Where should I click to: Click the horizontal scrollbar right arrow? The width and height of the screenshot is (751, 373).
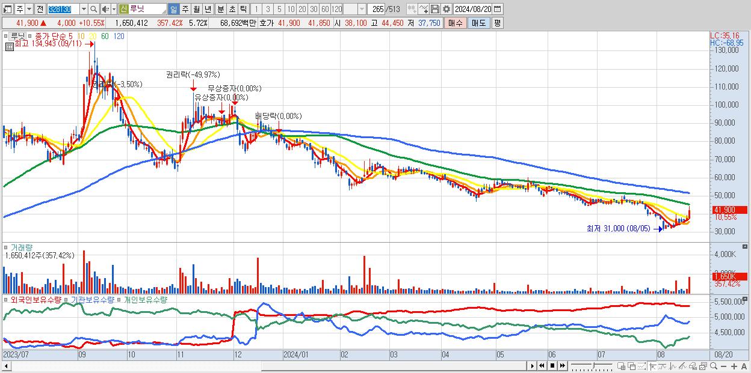[x=532, y=366]
